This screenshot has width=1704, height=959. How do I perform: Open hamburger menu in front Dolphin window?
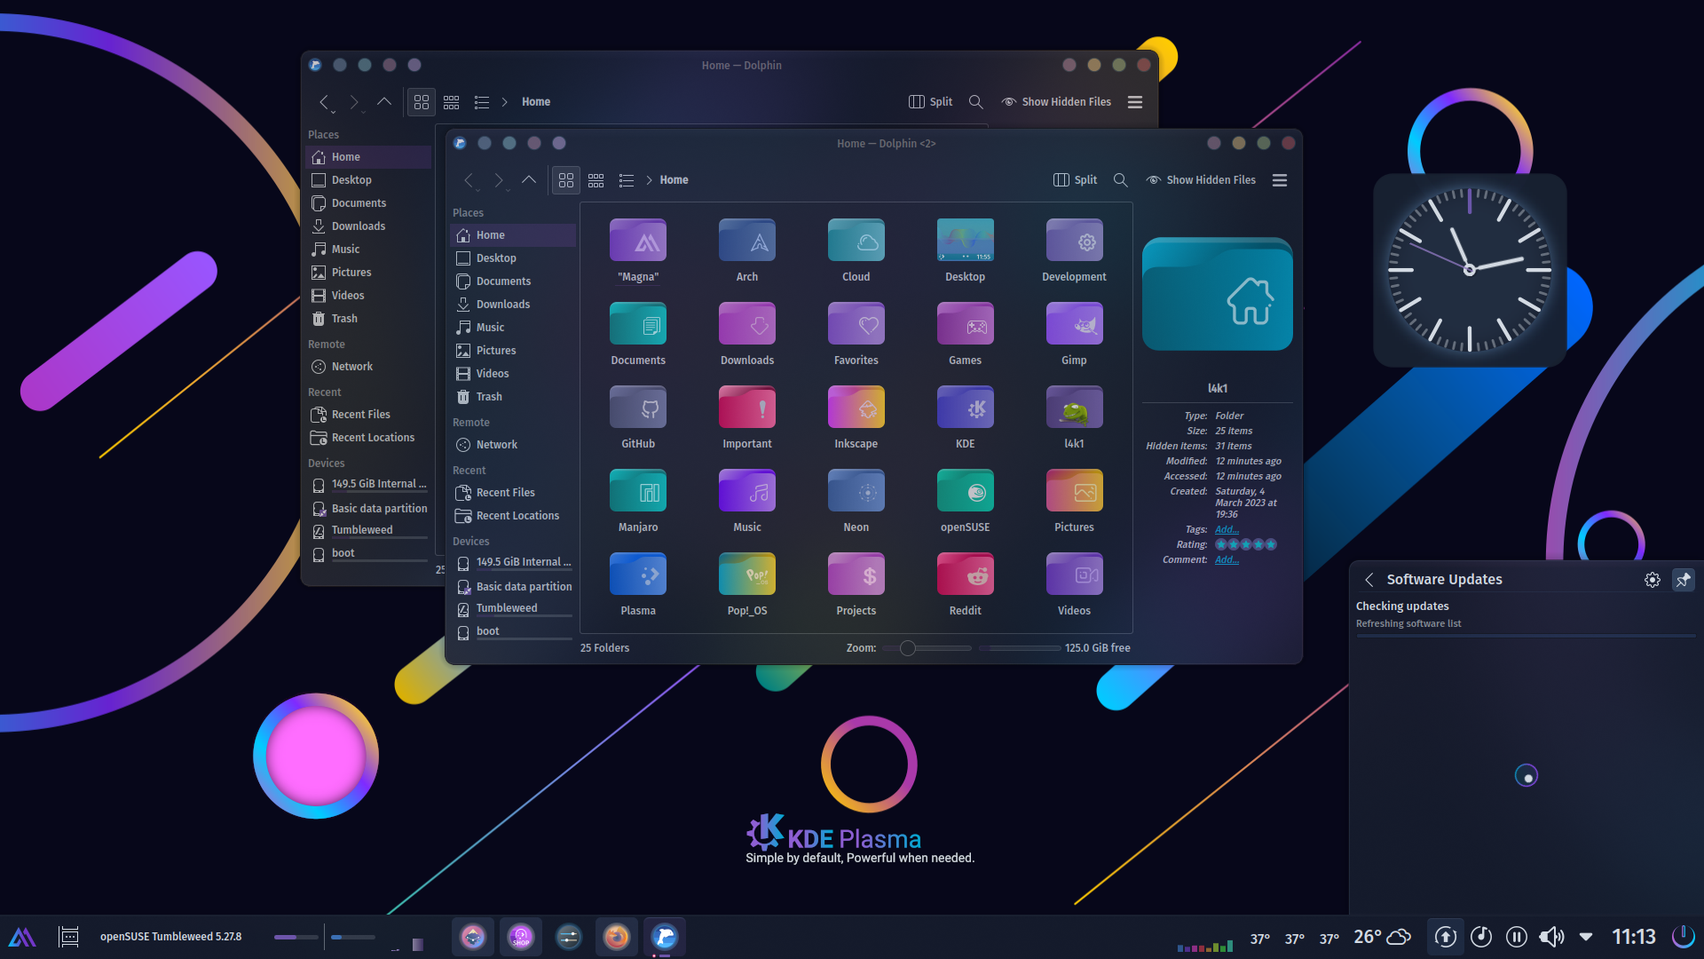(1280, 180)
